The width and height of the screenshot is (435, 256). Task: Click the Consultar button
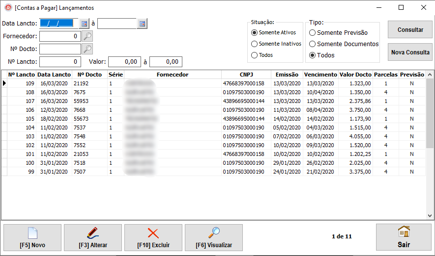[410, 29]
